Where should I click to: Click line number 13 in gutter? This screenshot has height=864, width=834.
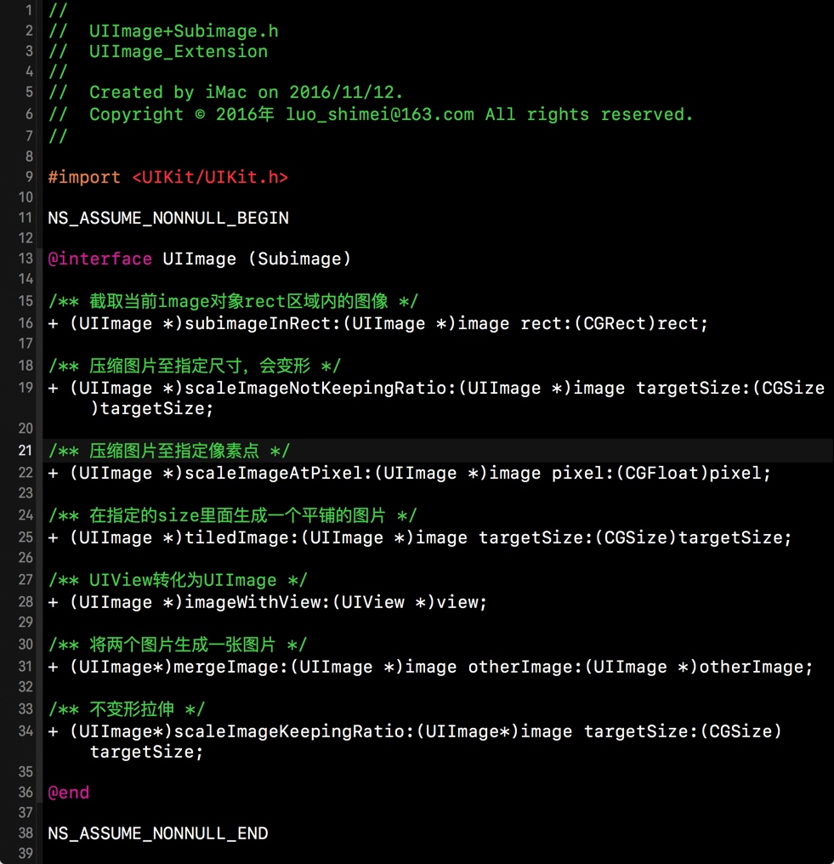click(26, 259)
